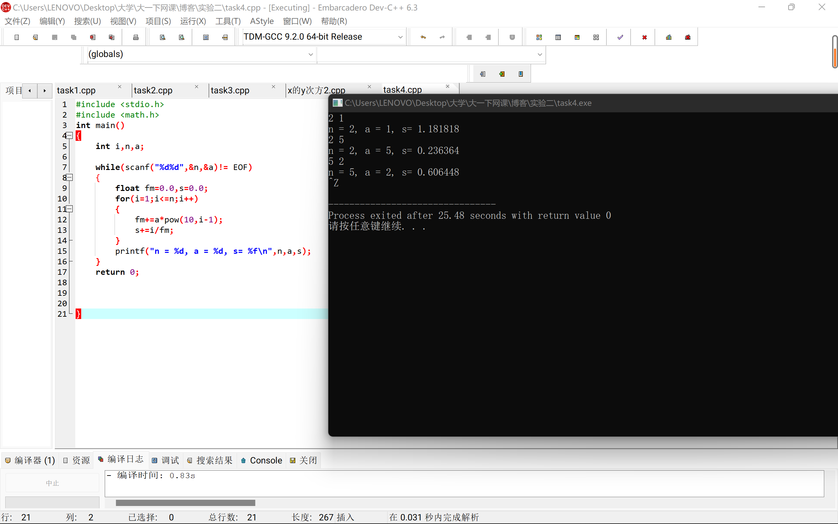Collapse the fold marker at line 4
This screenshot has width=838, height=524.
tap(69, 136)
